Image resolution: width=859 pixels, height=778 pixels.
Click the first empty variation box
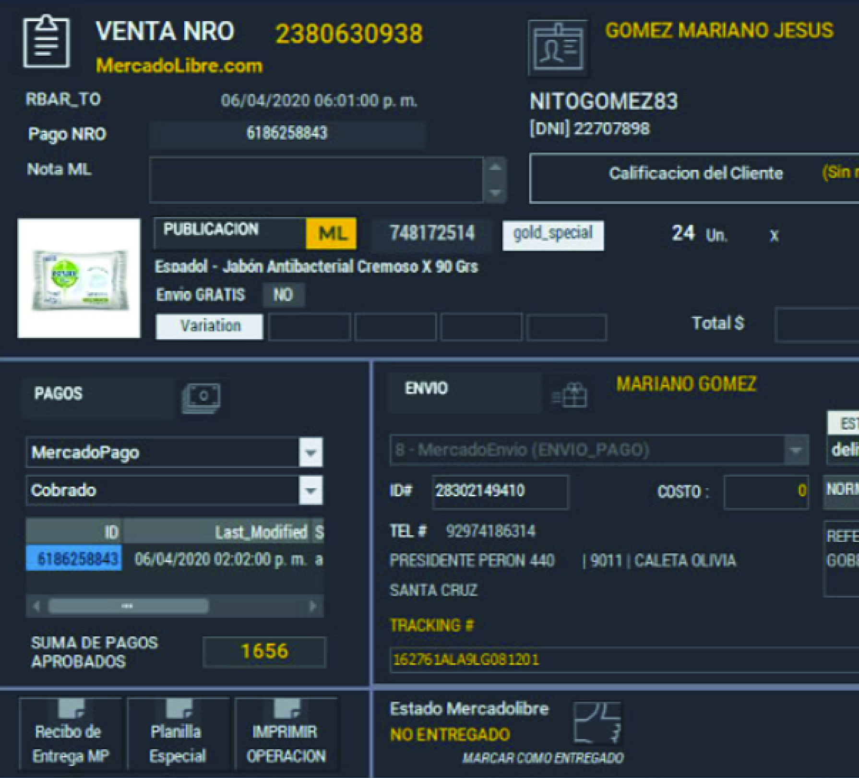pos(310,327)
